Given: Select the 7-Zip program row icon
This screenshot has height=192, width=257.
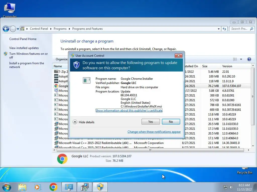Looking at the screenshot, I should (x=56, y=71).
